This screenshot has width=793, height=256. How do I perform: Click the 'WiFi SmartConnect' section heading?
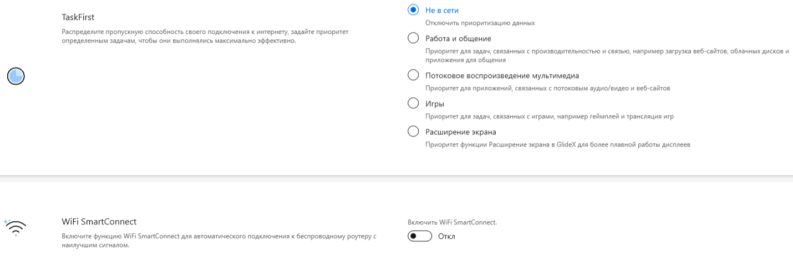[x=99, y=222]
